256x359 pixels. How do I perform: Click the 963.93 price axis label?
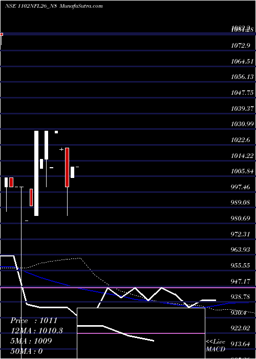(241, 250)
